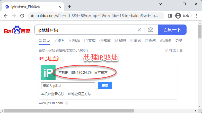Screen dimensions: 202x113
Task: Select the 网页 tab
Action: click(x=44, y=41)
